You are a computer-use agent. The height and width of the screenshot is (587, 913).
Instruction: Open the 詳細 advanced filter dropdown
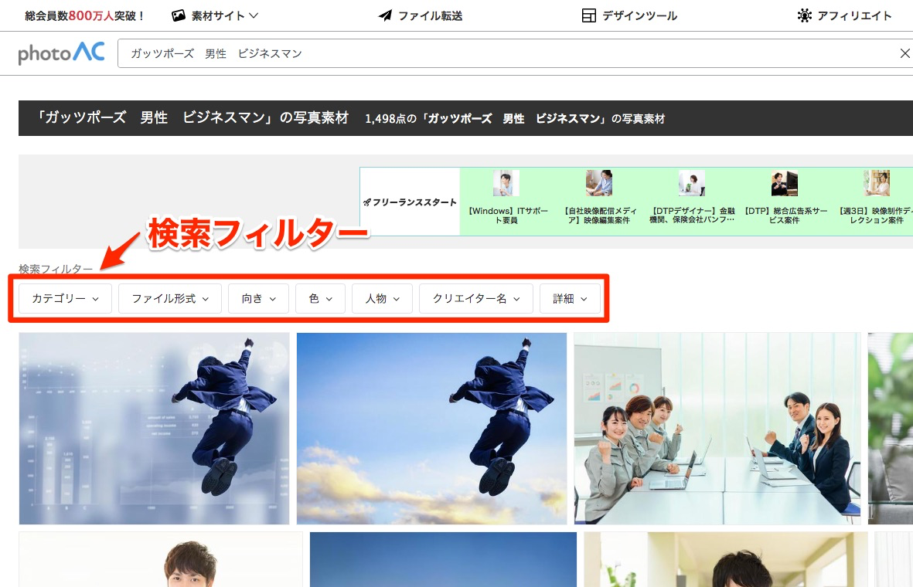pos(570,298)
